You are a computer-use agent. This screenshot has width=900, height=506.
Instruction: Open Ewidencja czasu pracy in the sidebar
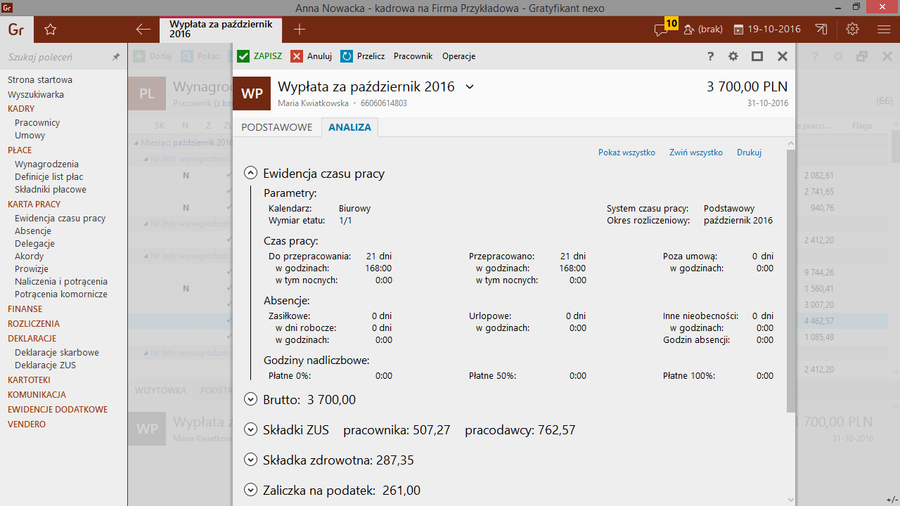pyautogui.click(x=60, y=218)
